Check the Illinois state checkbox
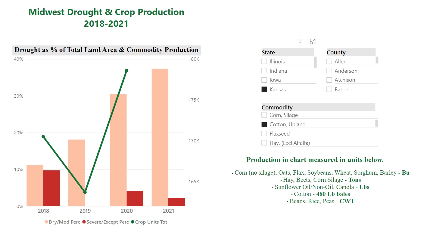The height and width of the screenshot is (229, 430). click(264, 61)
